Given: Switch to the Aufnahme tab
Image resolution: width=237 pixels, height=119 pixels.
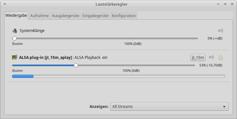Looking at the screenshot, I should click(x=39, y=16).
